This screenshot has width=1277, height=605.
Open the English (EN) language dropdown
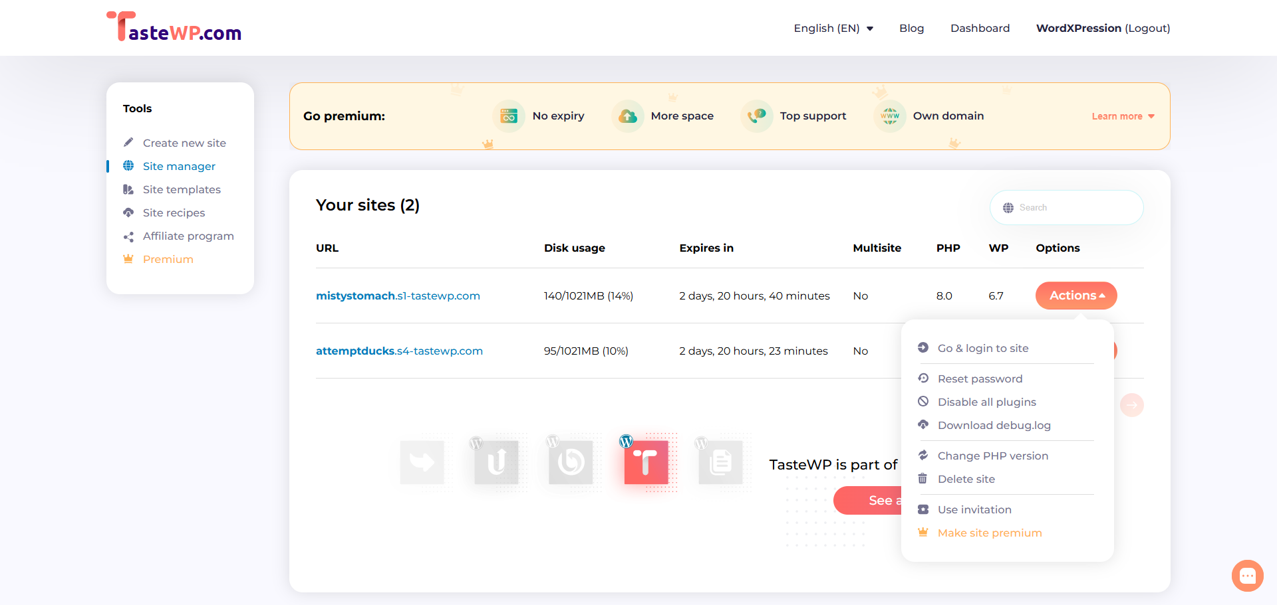pos(833,28)
